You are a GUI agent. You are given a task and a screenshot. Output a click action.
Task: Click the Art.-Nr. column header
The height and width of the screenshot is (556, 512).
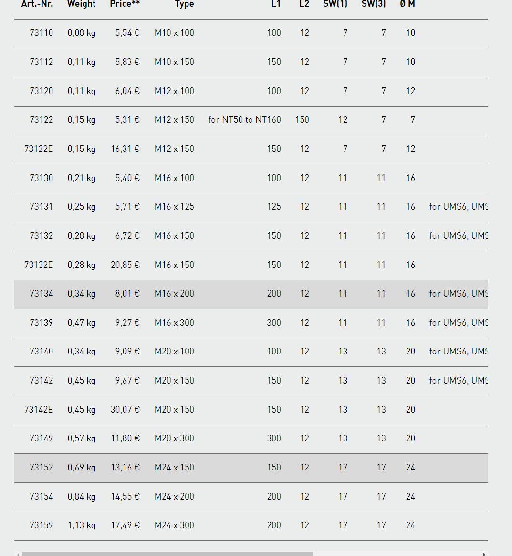pos(37,4)
